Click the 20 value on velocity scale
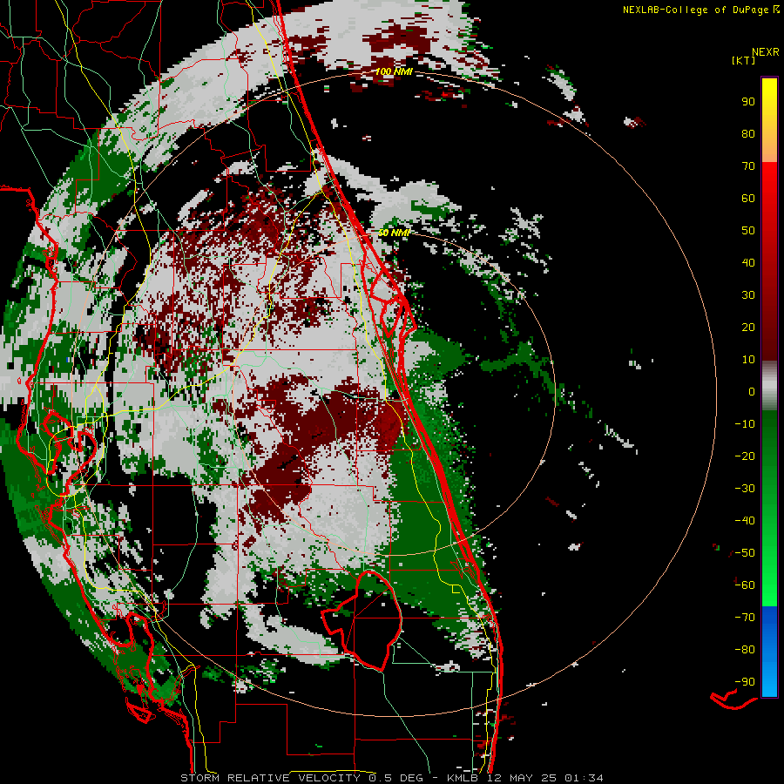 click(748, 328)
